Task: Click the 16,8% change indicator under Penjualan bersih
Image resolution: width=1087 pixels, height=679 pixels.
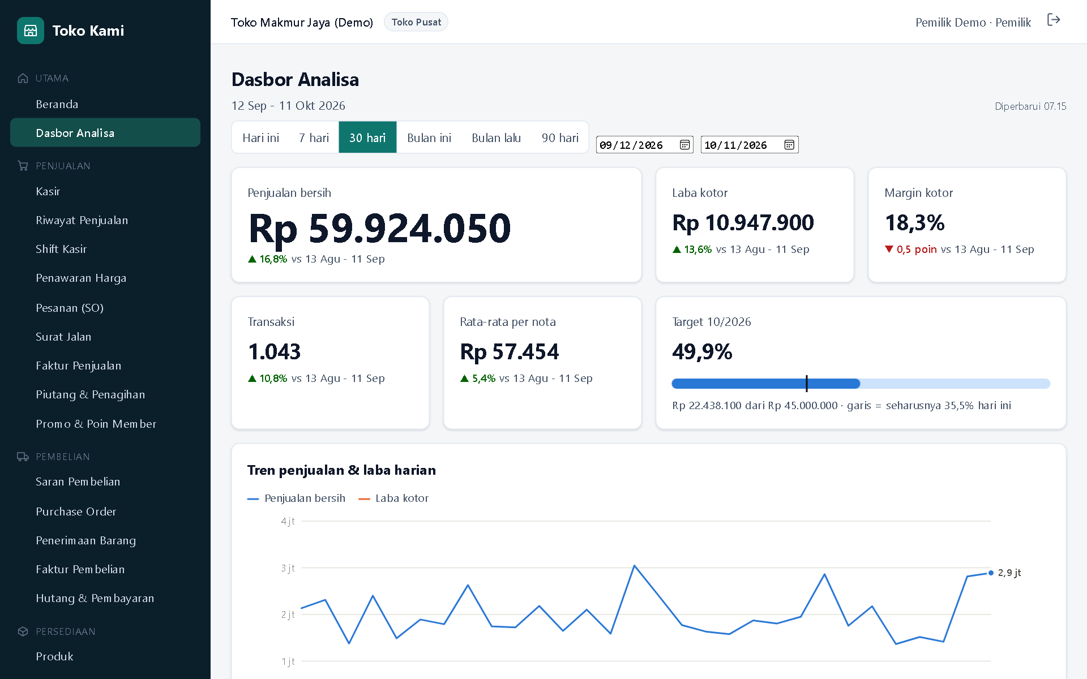Action: click(267, 259)
